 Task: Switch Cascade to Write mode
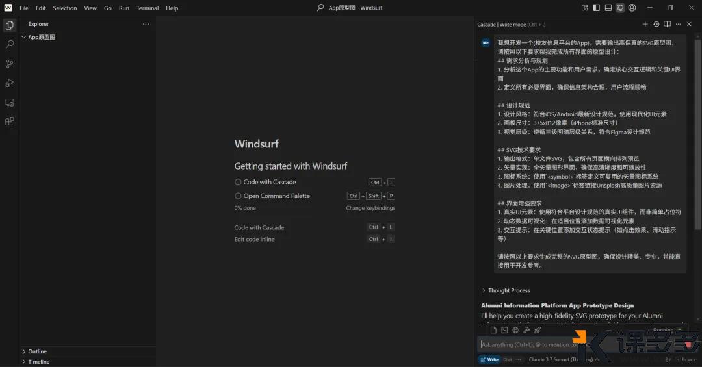[x=489, y=359]
